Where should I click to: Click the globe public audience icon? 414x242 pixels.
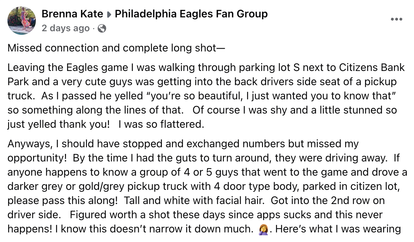click(102, 28)
